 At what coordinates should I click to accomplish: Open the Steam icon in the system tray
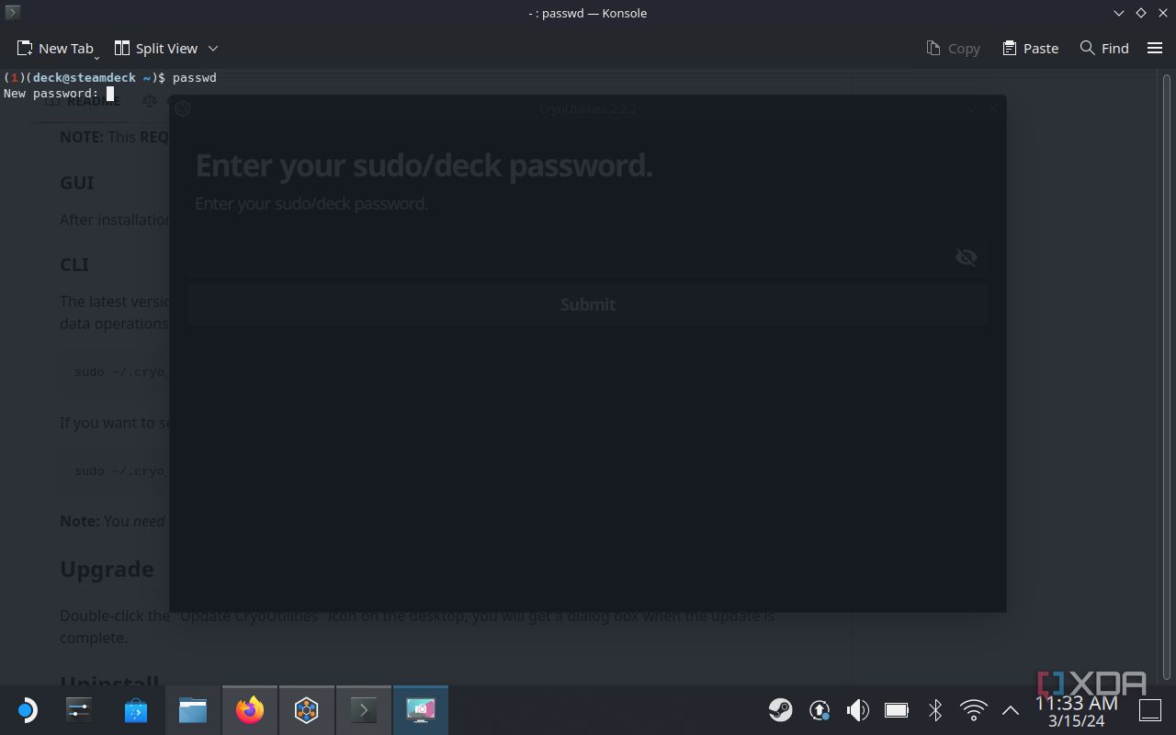(781, 709)
